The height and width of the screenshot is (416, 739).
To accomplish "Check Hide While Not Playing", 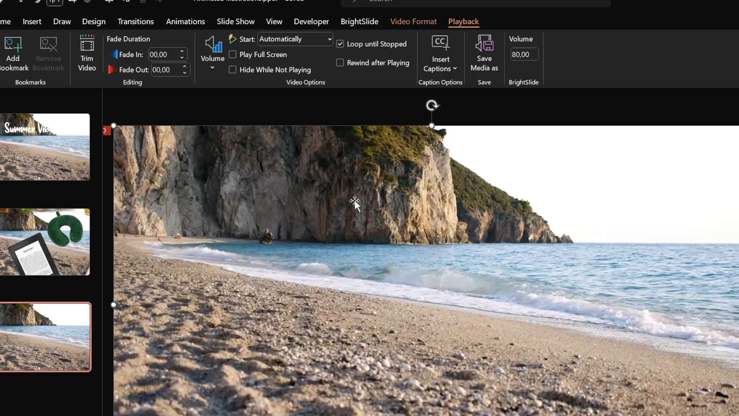I will pos(232,70).
